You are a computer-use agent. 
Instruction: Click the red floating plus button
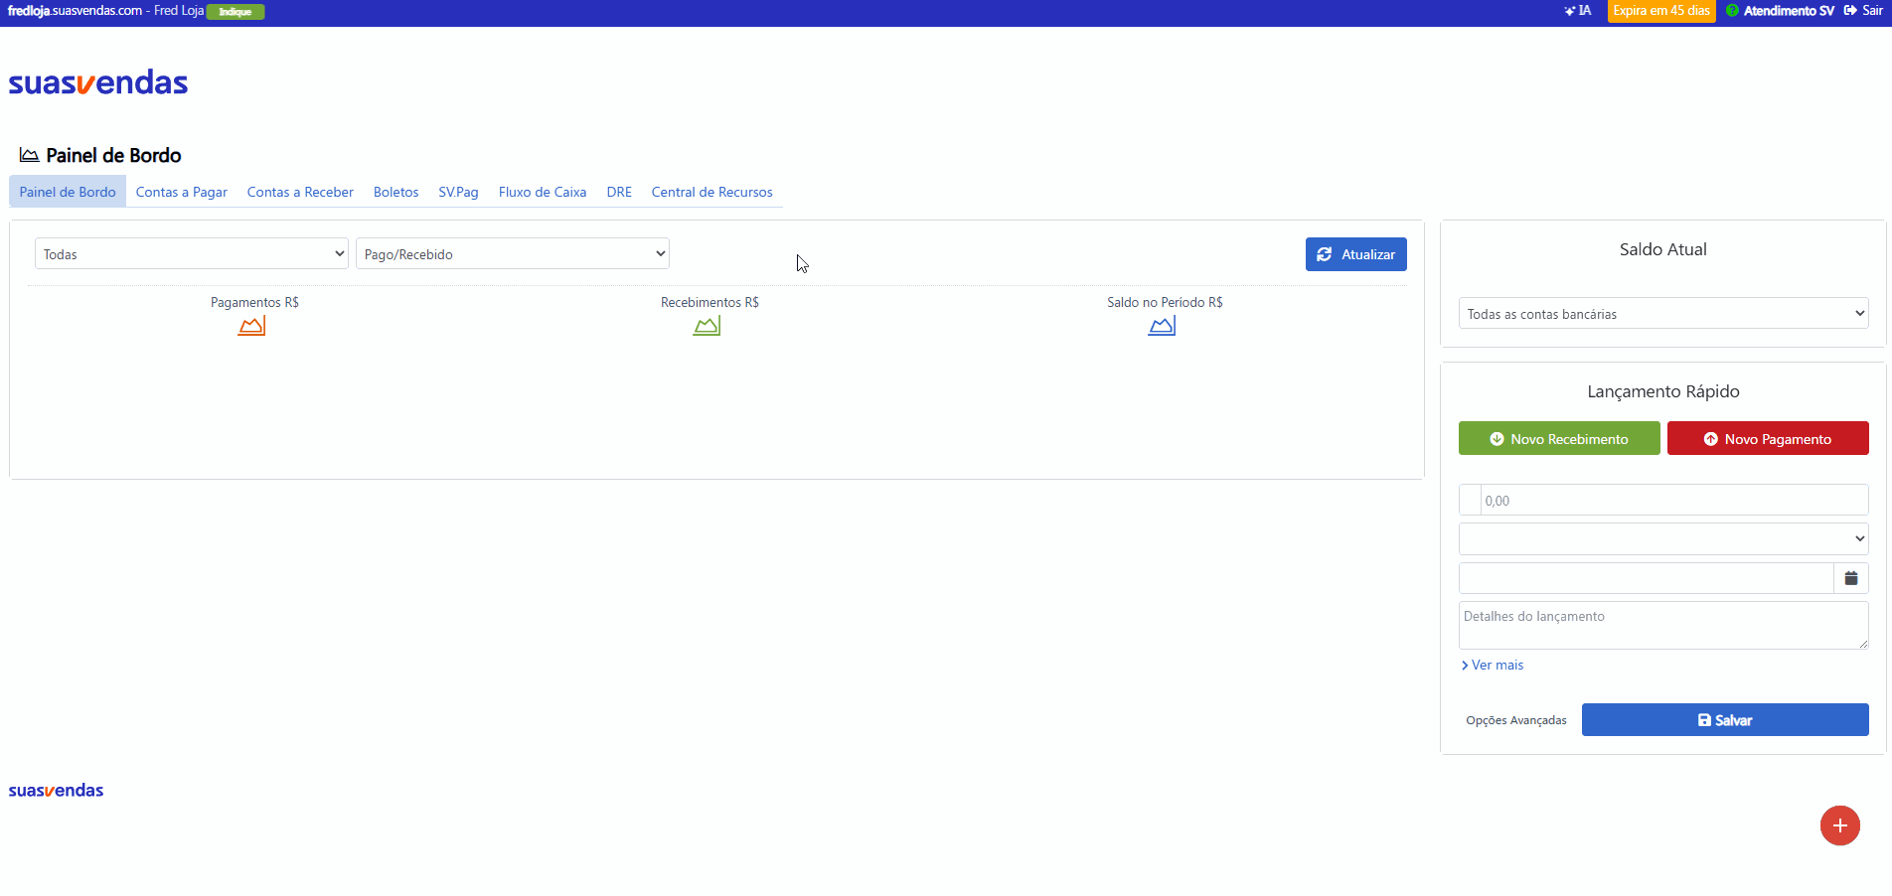point(1840,825)
